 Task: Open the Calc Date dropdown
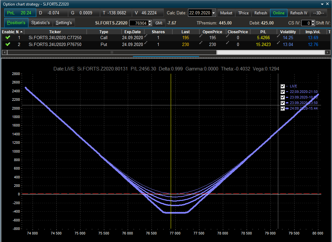click(214, 13)
